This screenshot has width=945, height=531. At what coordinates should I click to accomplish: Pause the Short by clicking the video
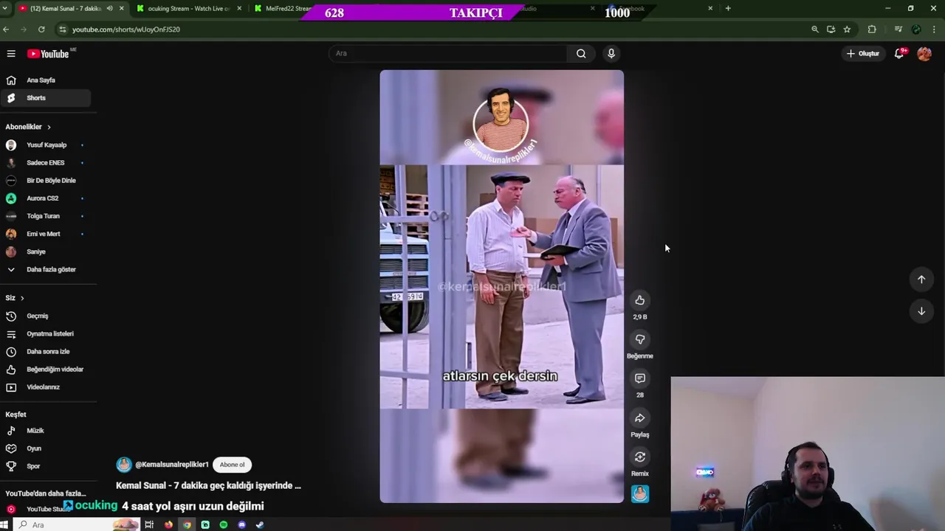pyautogui.click(x=502, y=287)
